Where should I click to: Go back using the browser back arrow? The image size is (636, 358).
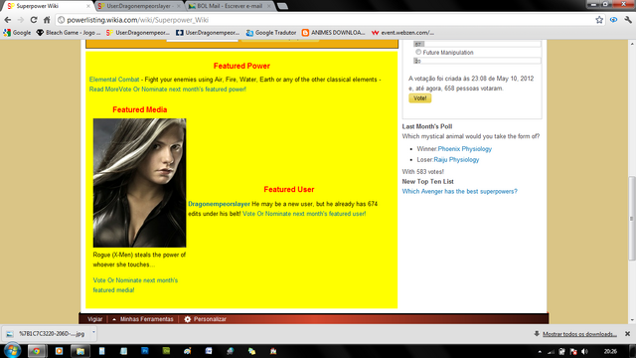click(8, 20)
